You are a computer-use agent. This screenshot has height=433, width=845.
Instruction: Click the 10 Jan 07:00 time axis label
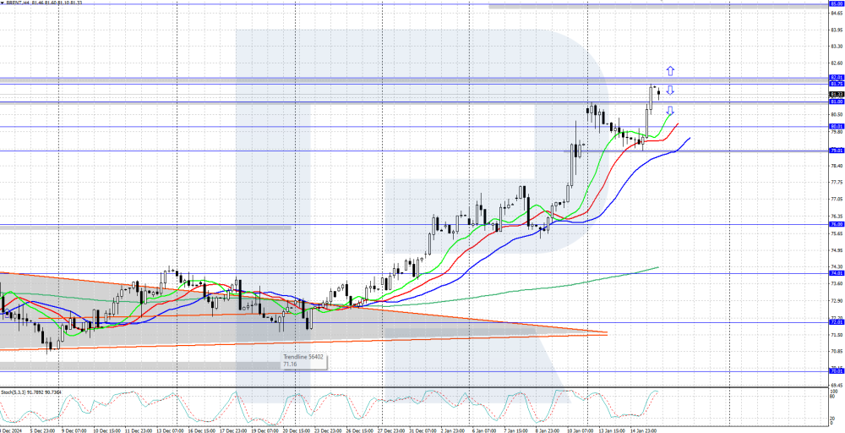point(581,429)
